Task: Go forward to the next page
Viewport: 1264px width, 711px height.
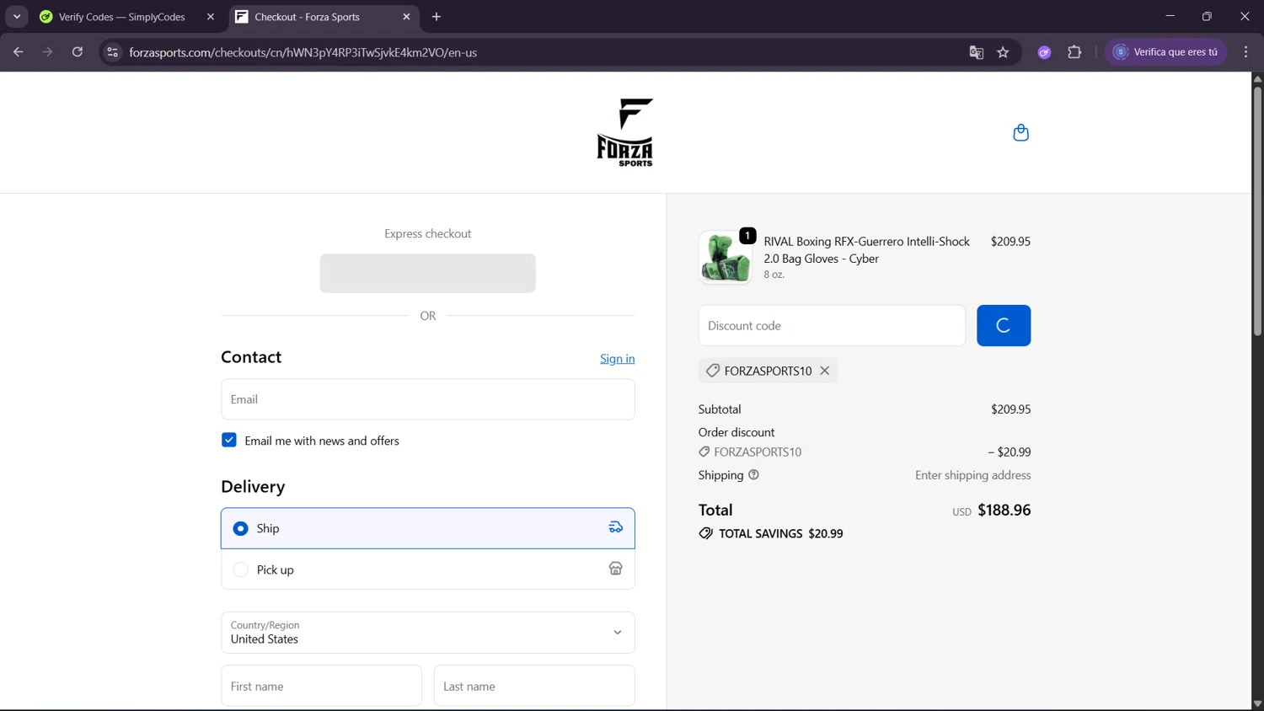Action: tap(47, 52)
